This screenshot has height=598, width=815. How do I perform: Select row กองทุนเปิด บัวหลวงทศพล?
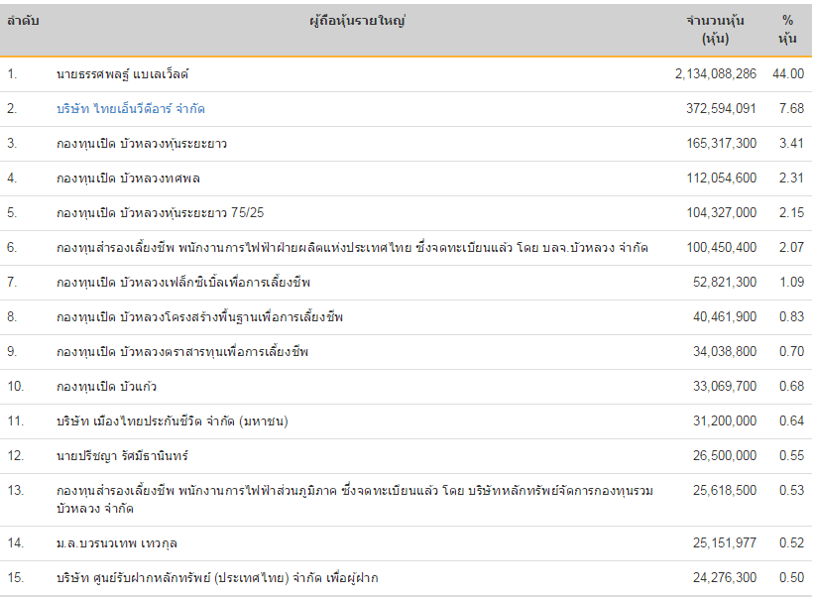406,179
